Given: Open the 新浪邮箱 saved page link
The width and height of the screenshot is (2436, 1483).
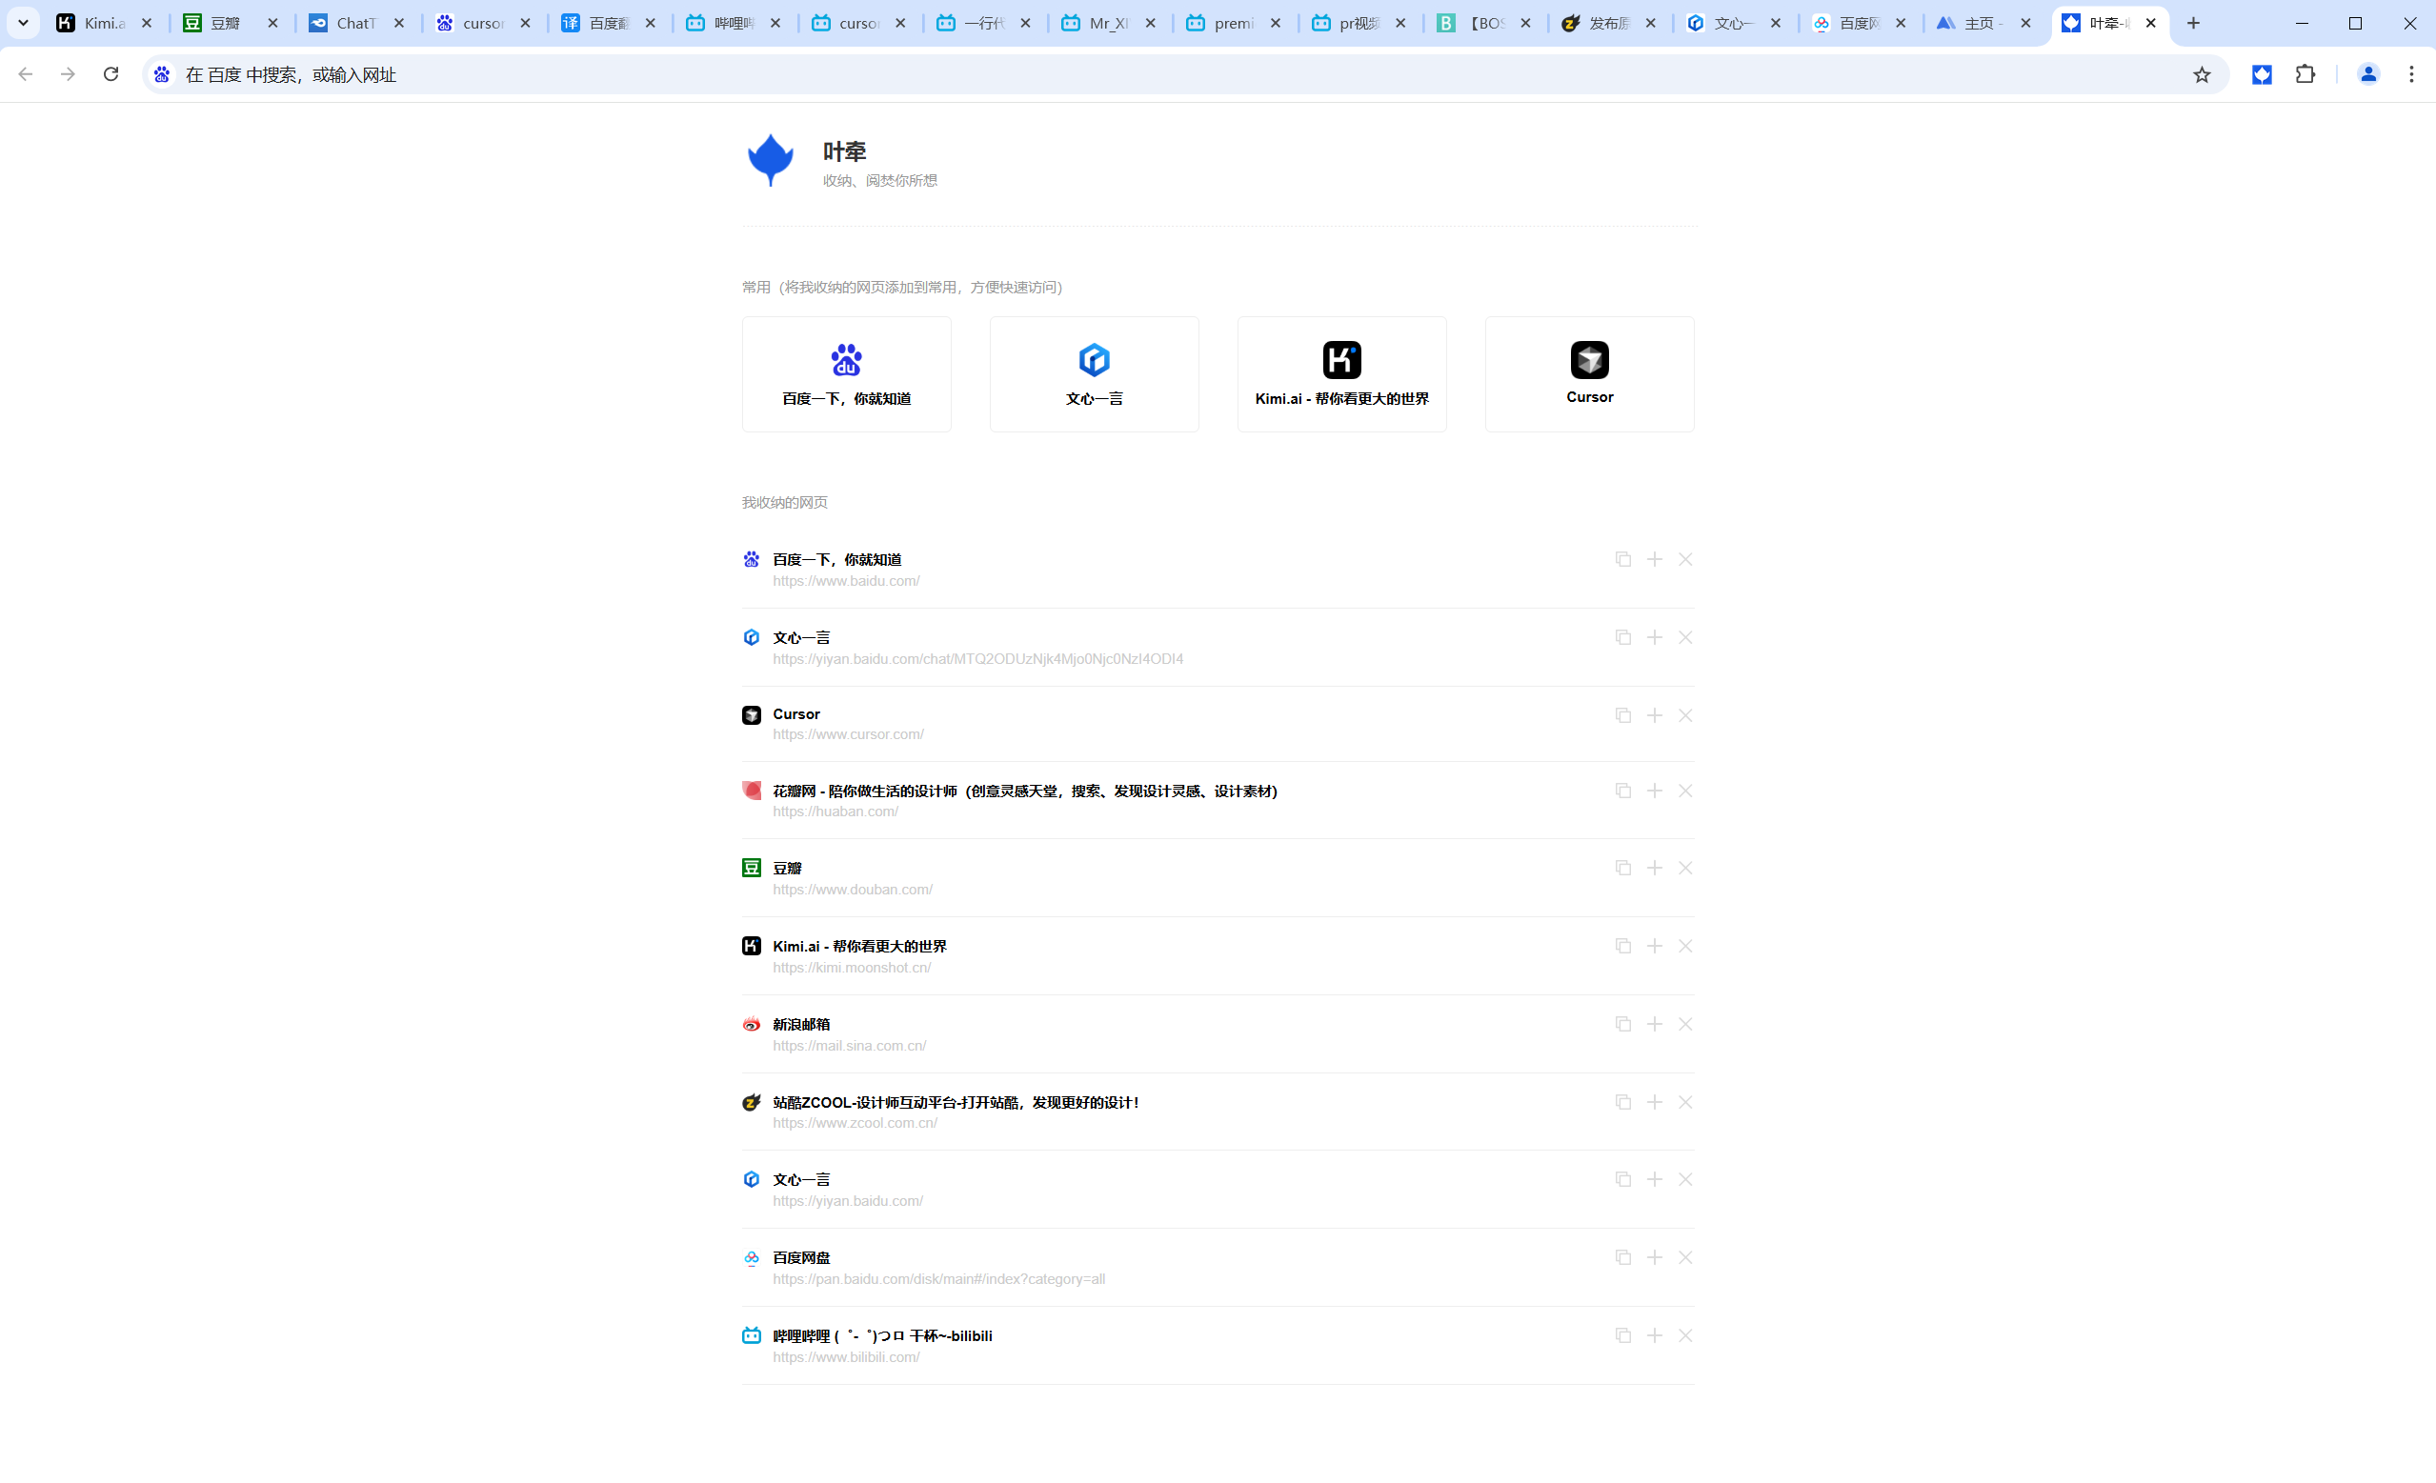Looking at the screenshot, I should (801, 1024).
